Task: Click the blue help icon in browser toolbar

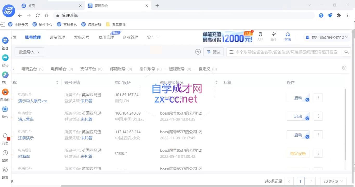Action: [x=321, y=15]
